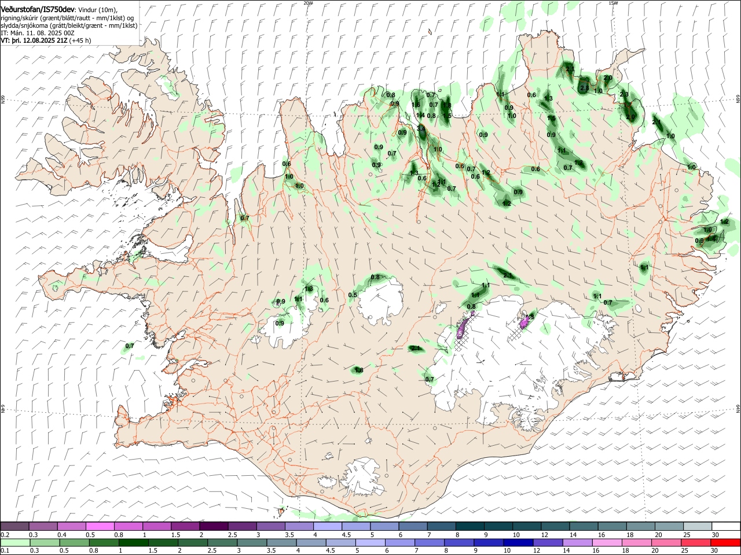Image resolution: width=741 pixels, height=555 pixels.
Task: Click the 'slydda/snjókoma' legend description line
Action: 69,25
